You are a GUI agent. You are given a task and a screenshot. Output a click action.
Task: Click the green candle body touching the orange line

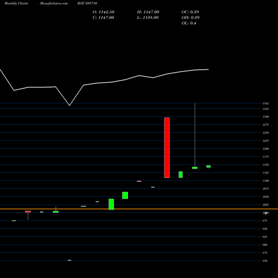(111, 204)
